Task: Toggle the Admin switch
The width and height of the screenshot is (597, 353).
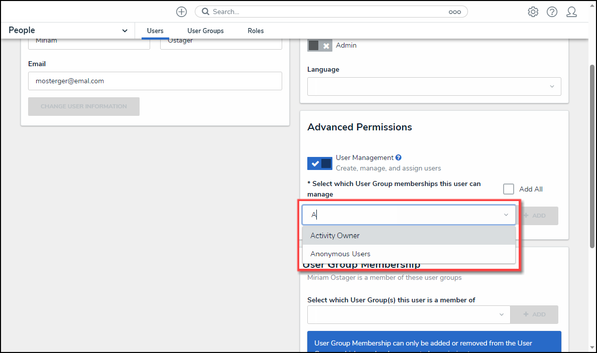Action: pos(319,45)
